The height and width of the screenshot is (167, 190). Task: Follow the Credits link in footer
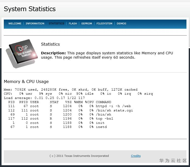(136, 156)
